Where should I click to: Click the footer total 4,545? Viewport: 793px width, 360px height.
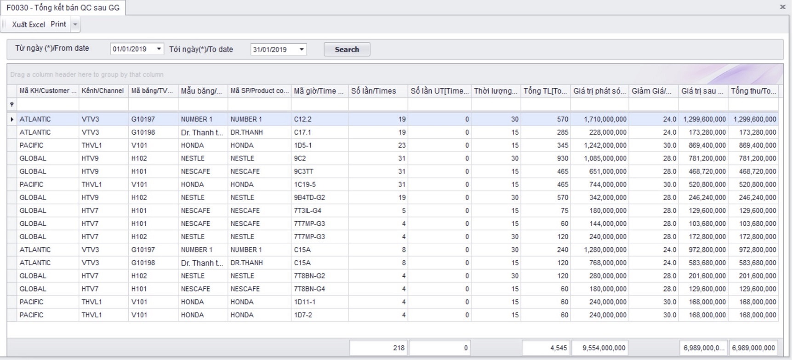click(546, 348)
